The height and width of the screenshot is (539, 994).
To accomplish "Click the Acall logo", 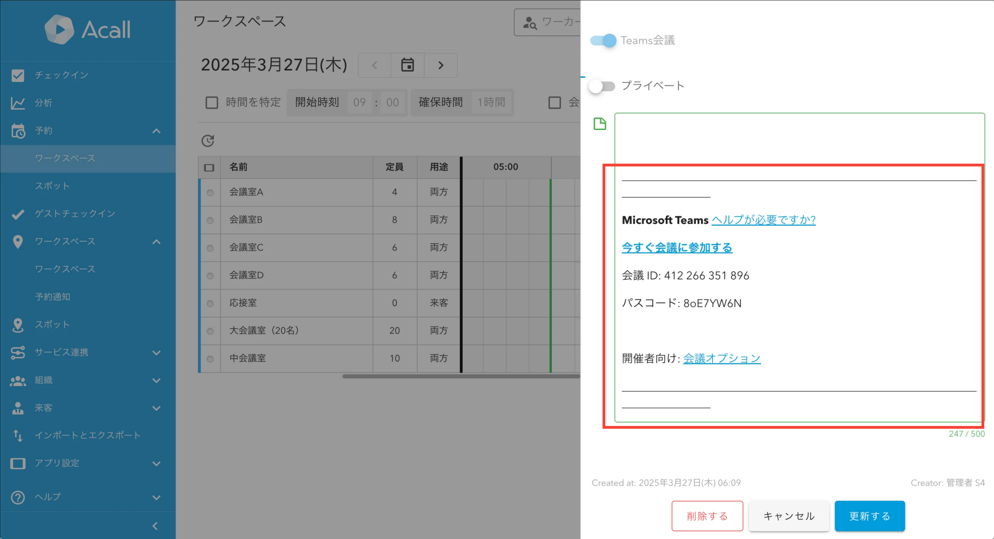I will 88,30.
